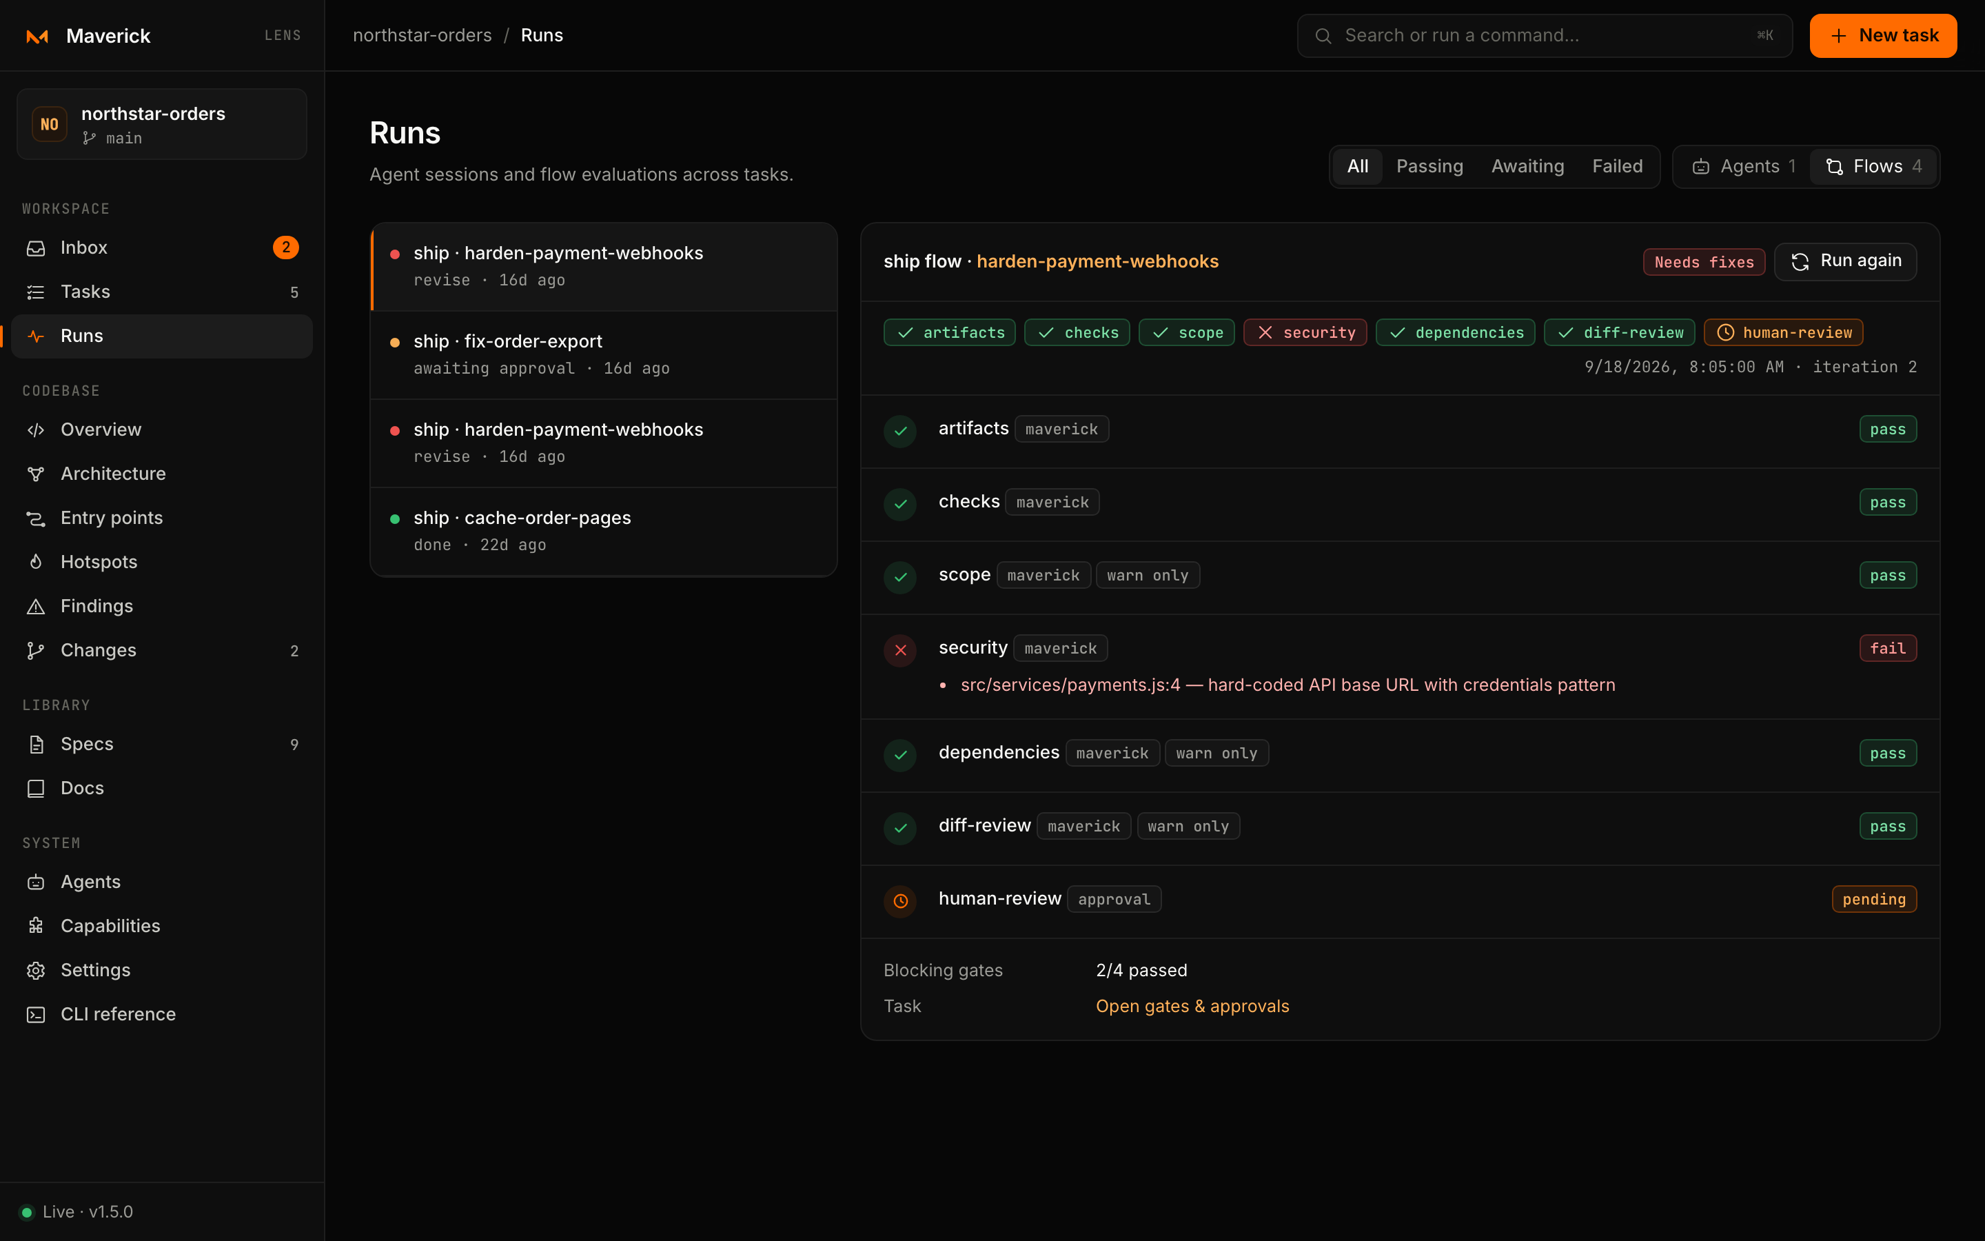The height and width of the screenshot is (1241, 1985).
Task: Click the Needs fixes status badge
Action: click(1704, 262)
